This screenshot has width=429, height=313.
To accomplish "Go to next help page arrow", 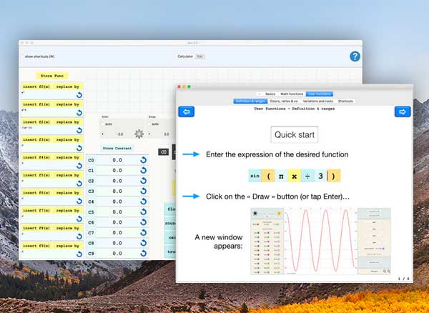I will pos(403,111).
